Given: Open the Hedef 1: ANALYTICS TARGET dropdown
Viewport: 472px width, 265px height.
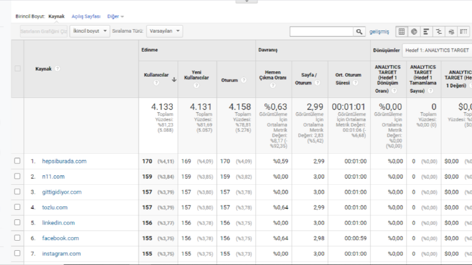Looking at the screenshot, I should coord(437,50).
